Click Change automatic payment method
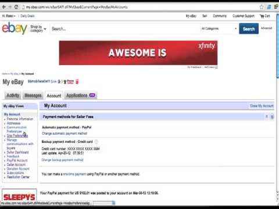This screenshot has height=209, width=279. pos(65,134)
